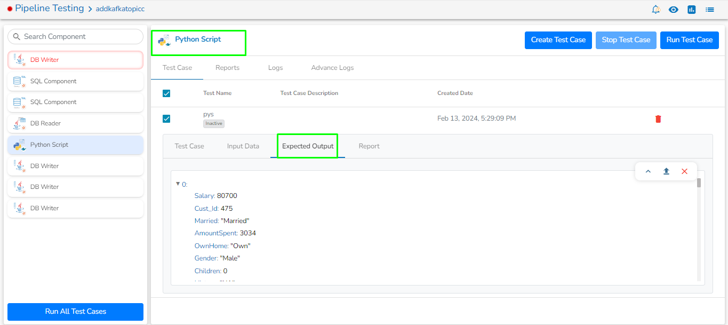This screenshot has width=728, height=325.
Task: Click the OwnHome value "Own"
Action: click(x=241, y=246)
